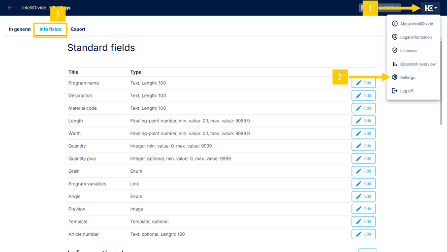Viewport: 447px width, 252px height.
Task: Click the bar chart icon beside Operation overview
Action: click(x=395, y=64)
